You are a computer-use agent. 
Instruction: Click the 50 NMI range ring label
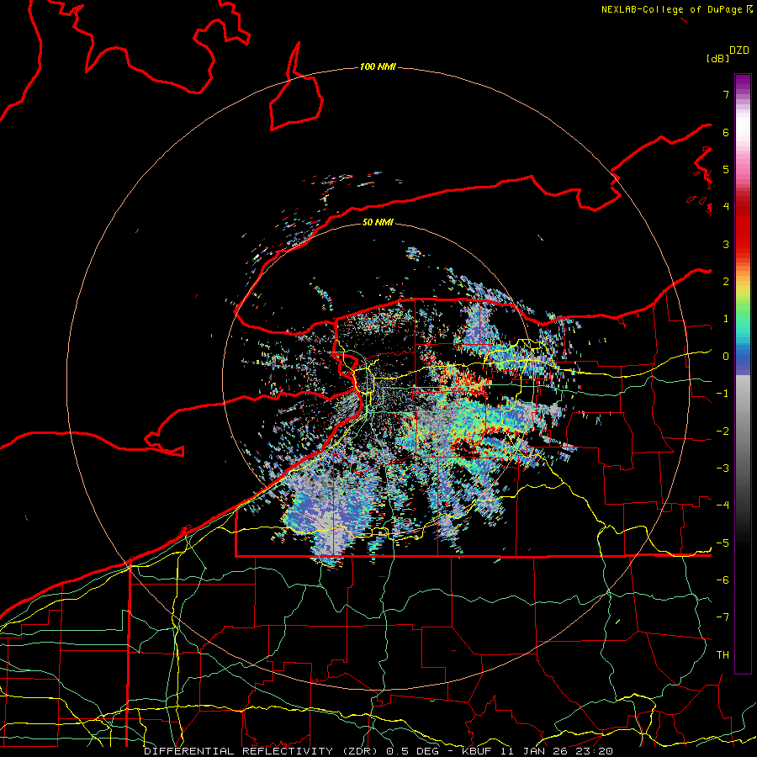378,222
